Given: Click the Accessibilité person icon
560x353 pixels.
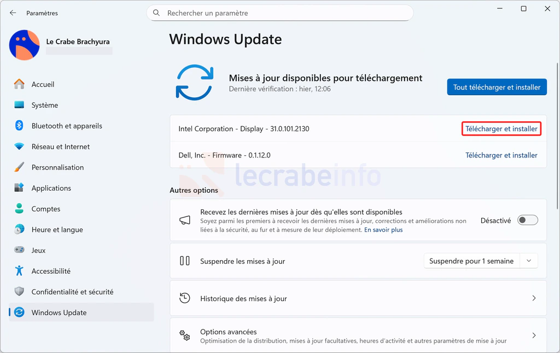Looking at the screenshot, I should click(x=19, y=271).
